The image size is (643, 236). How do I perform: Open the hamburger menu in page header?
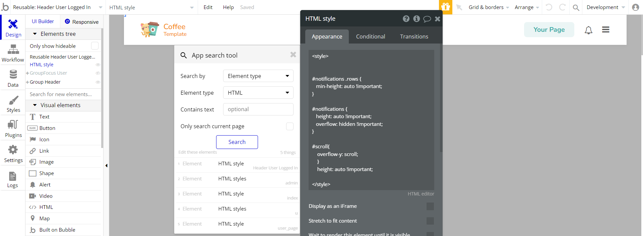click(x=605, y=30)
